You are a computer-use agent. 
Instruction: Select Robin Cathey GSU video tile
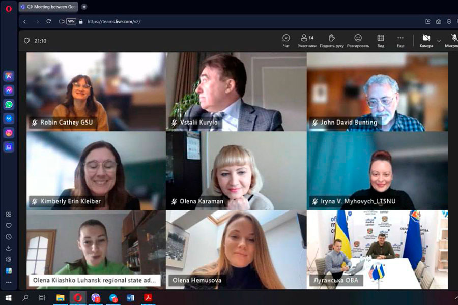(x=96, y=91)
